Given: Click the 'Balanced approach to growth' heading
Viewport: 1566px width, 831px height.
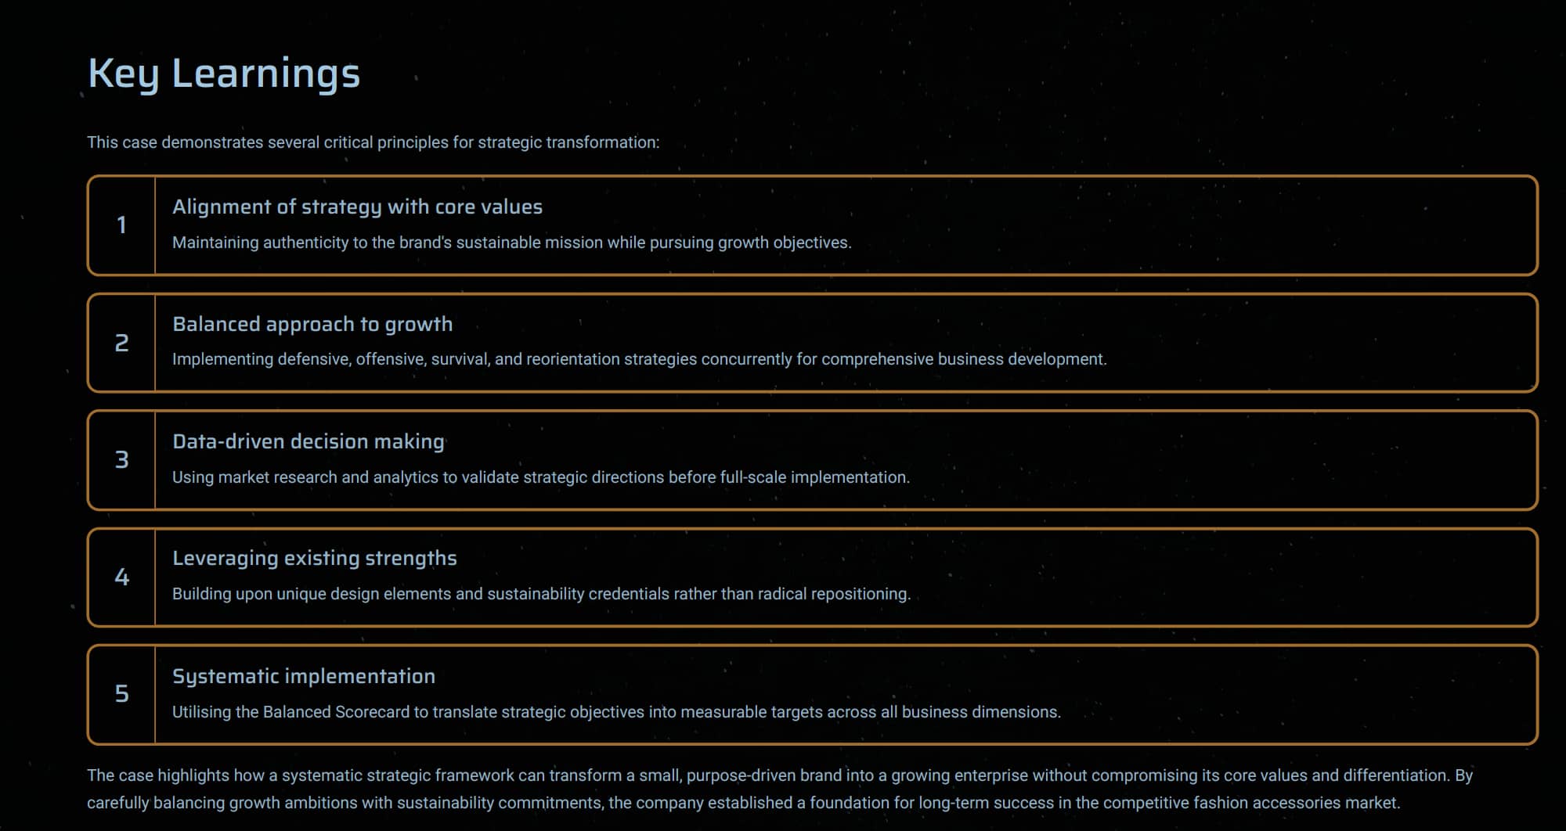Looking at the screenshot, I should (x=312, y=324).
